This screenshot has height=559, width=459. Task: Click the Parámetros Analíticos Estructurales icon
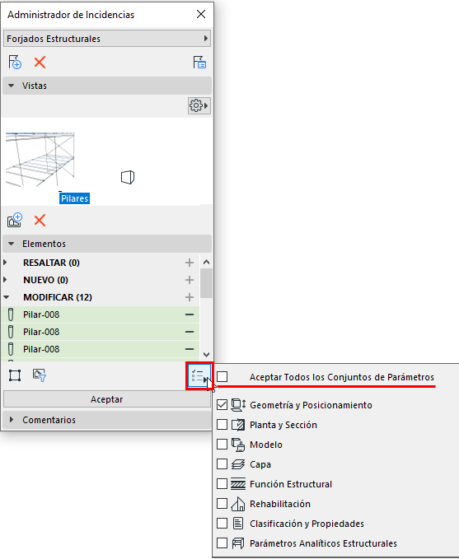(238, 543)
